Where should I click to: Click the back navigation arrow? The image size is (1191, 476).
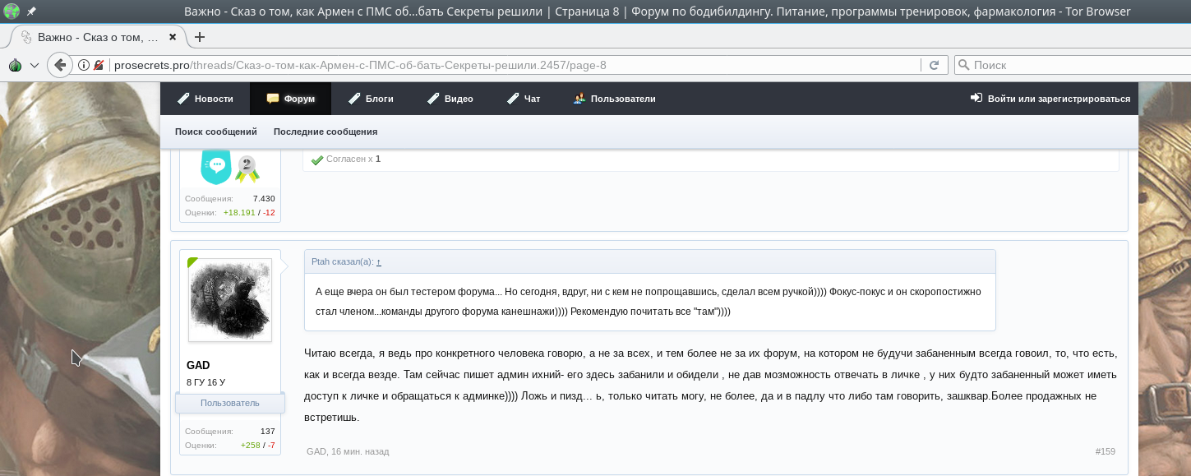click(x=59, y=65)
